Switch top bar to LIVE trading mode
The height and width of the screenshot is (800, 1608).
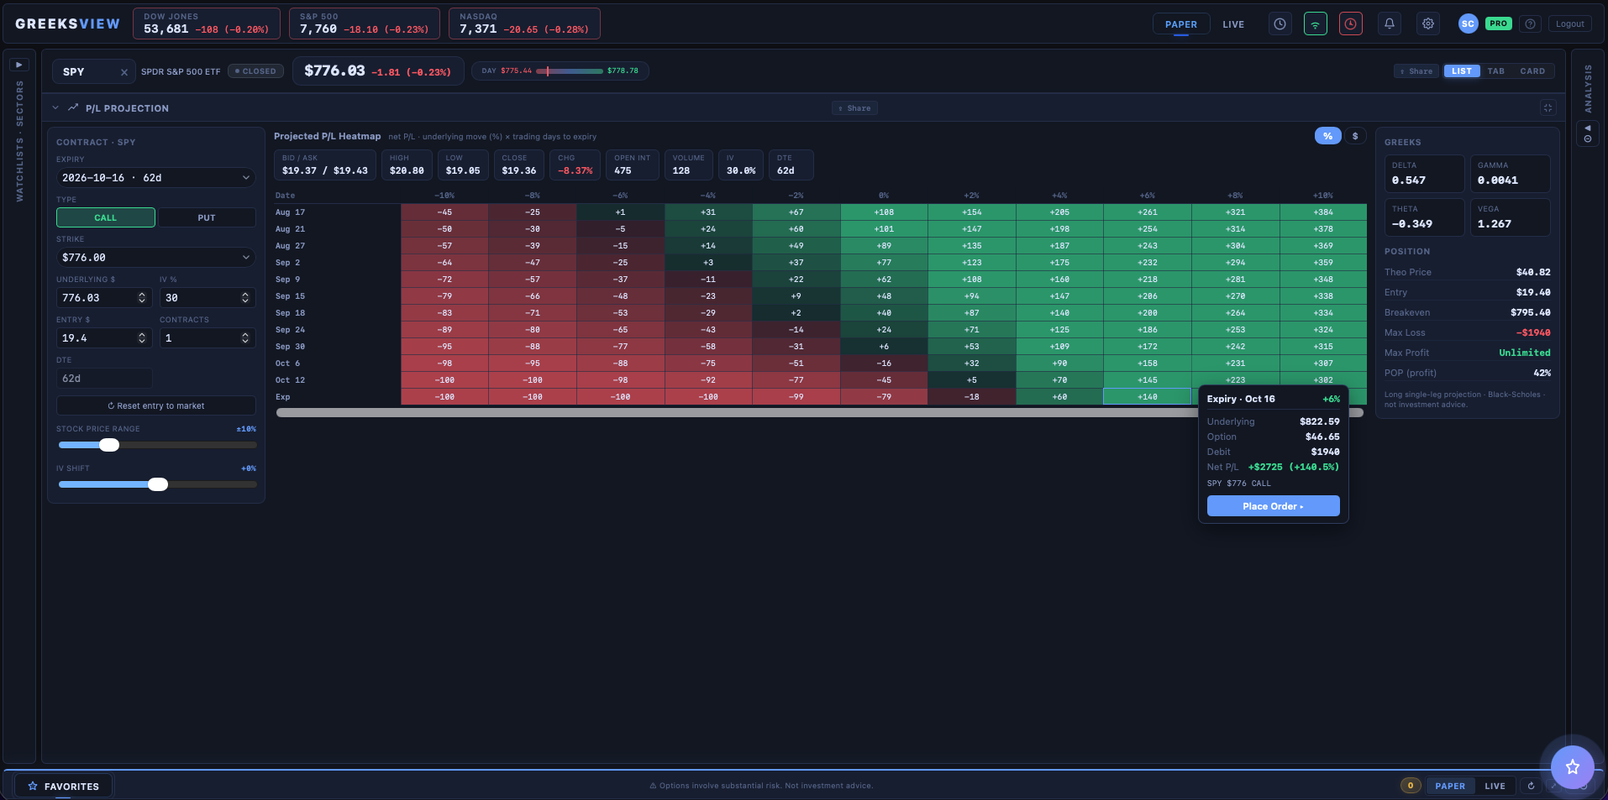[1233, 24]
